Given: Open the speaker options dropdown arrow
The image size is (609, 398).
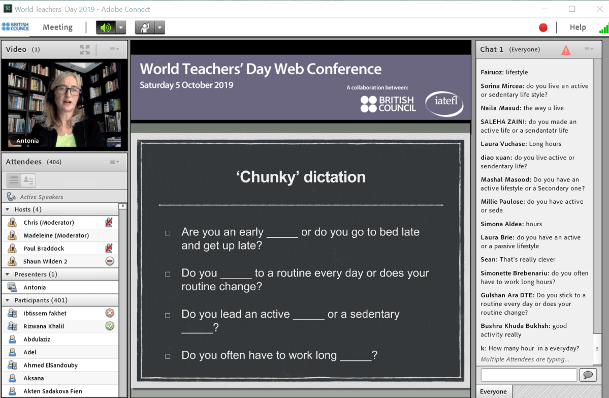Looking at the screenshot, I should (121, 27).
